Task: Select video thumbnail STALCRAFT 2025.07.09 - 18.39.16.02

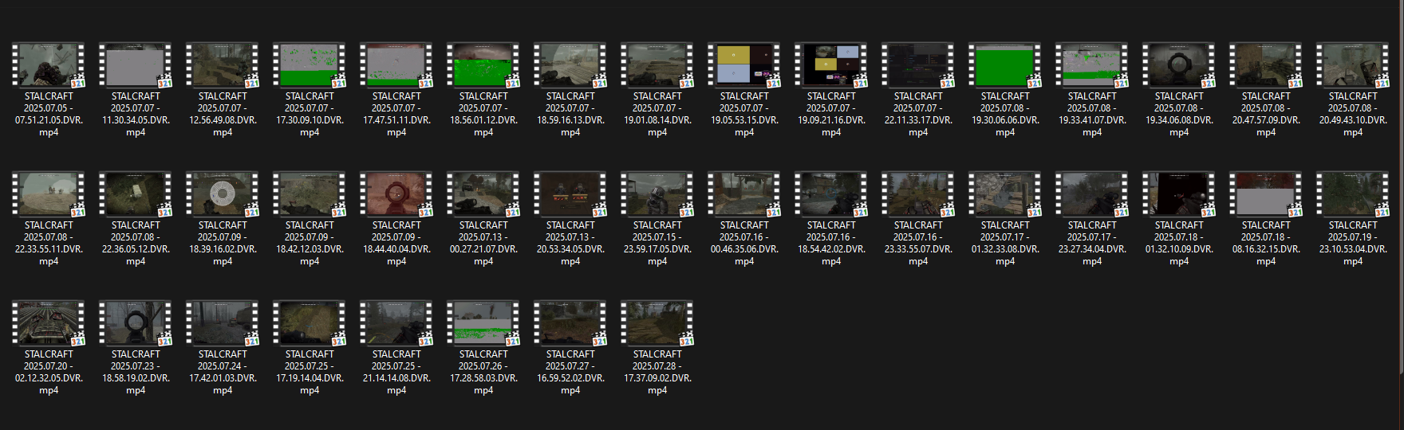Action: pyautogui.click(x=223, y=193)
